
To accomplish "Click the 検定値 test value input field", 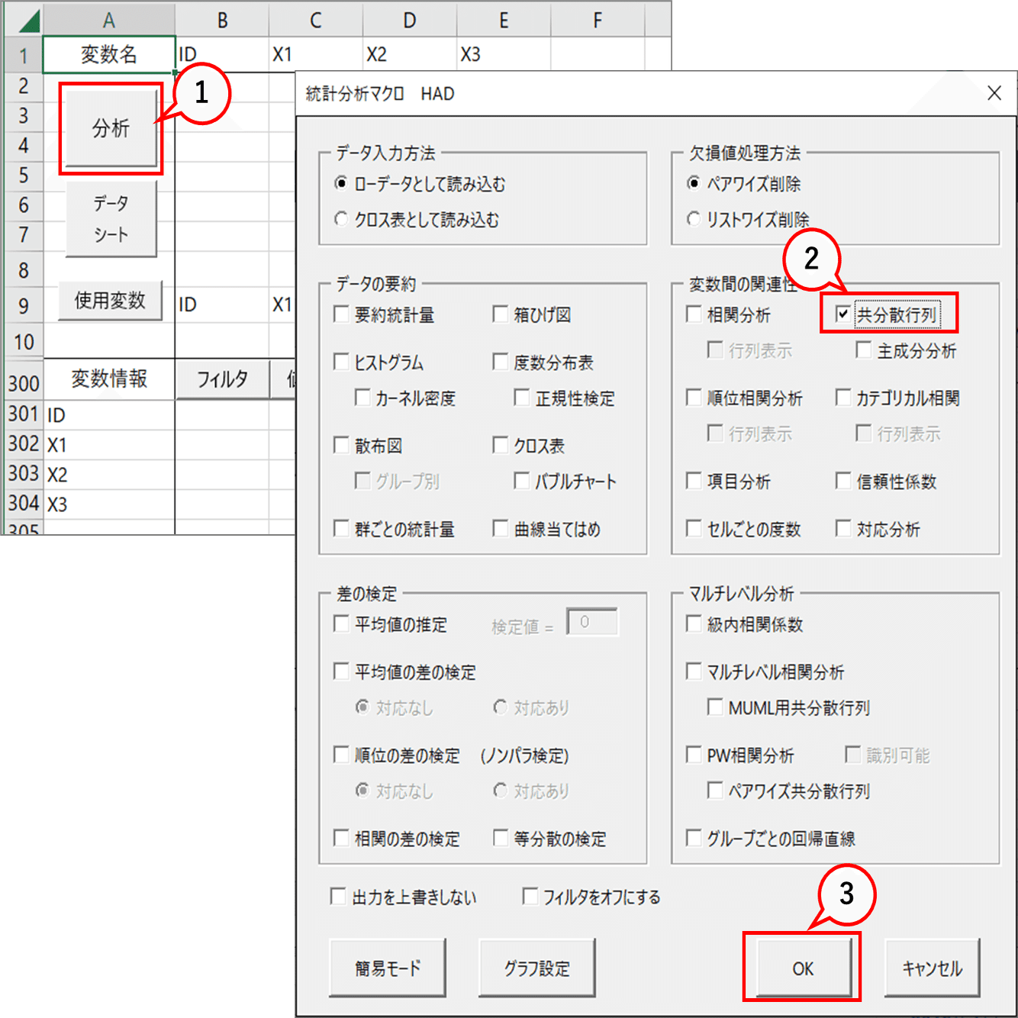I will (593, 623).
